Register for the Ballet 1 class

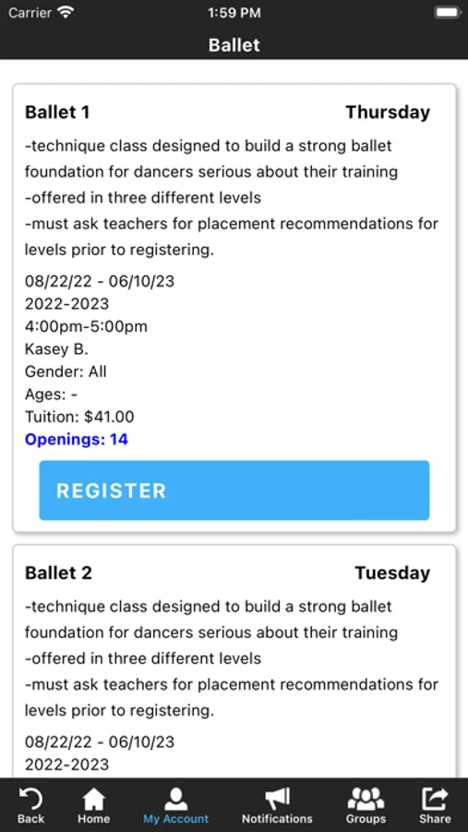pyautogui.click(x=234, y=490)
